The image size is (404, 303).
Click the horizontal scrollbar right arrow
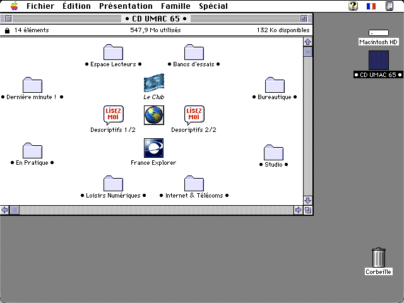298,210
